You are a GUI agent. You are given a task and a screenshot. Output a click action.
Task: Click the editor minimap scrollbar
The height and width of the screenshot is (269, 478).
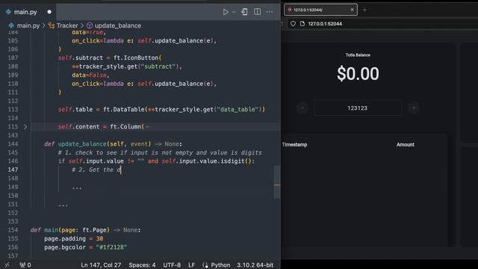[277, 182]
